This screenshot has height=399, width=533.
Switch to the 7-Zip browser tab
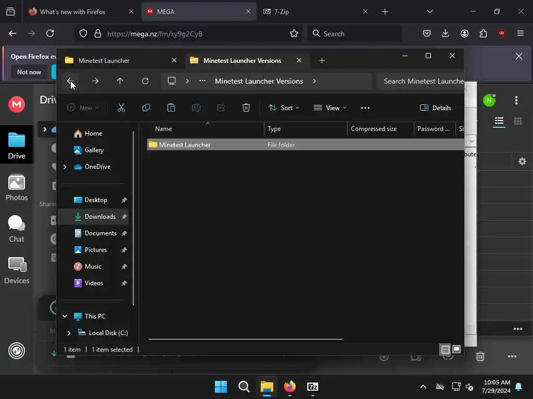coord(315,11)
